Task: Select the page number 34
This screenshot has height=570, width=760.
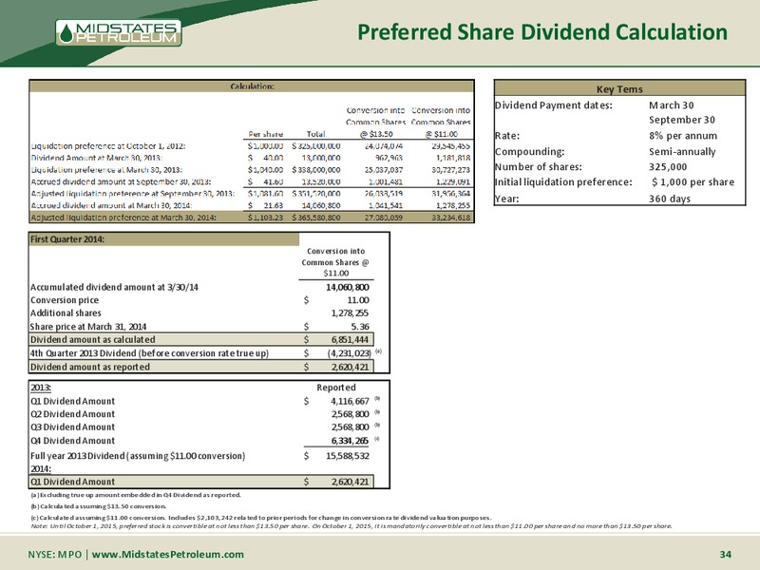Action: (725, 554)
